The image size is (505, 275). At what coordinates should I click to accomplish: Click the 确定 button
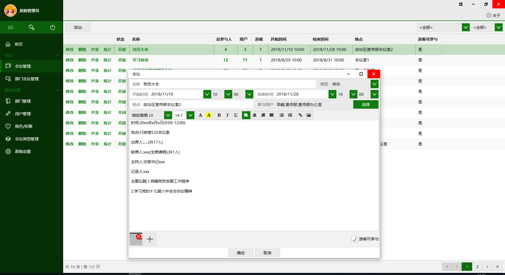pos(241,253)
